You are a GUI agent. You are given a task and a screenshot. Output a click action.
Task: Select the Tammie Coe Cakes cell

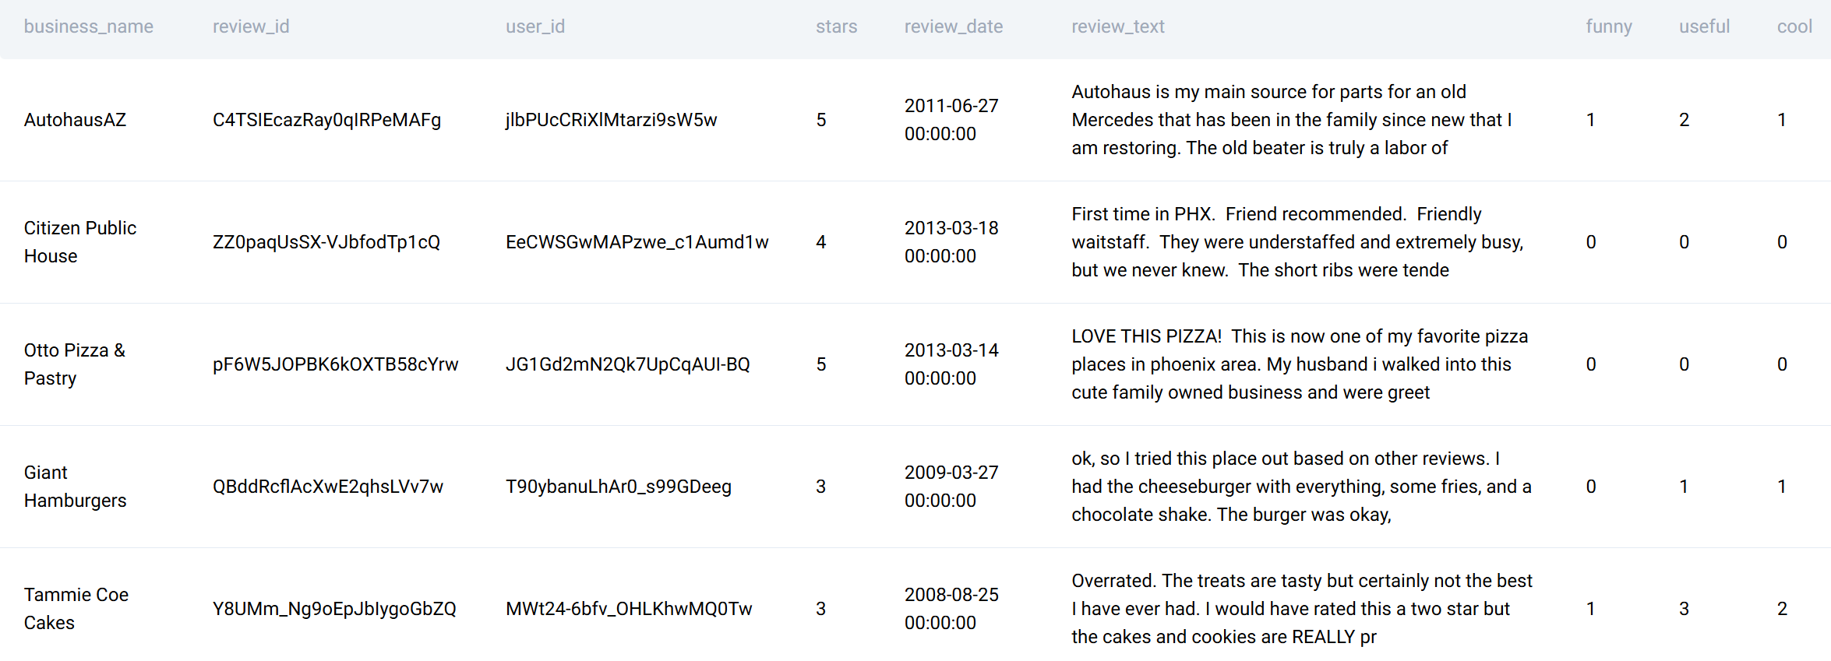click(76, 609)
